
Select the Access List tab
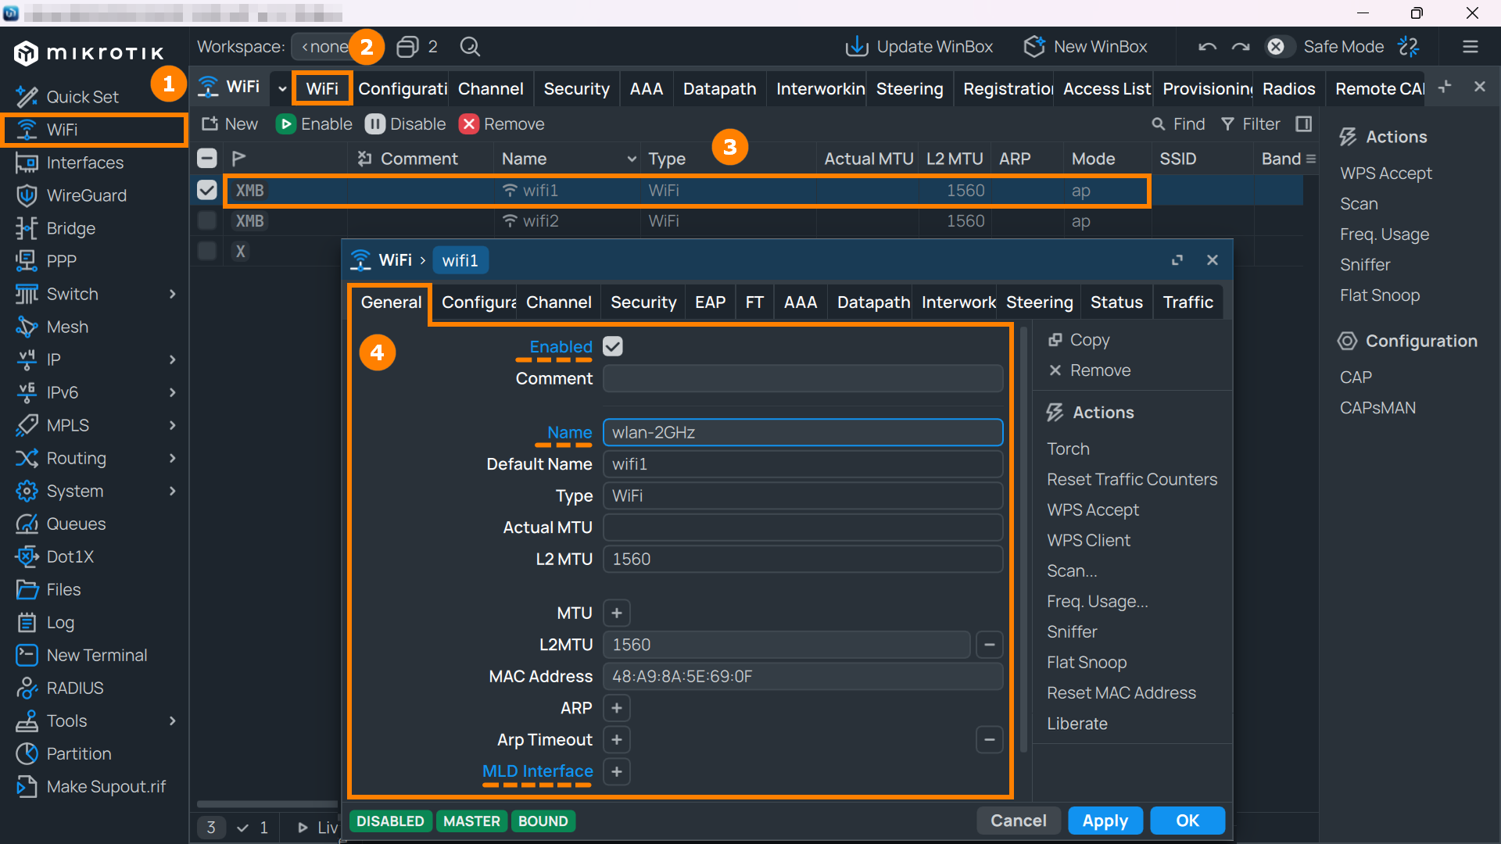click(1106, 88)
